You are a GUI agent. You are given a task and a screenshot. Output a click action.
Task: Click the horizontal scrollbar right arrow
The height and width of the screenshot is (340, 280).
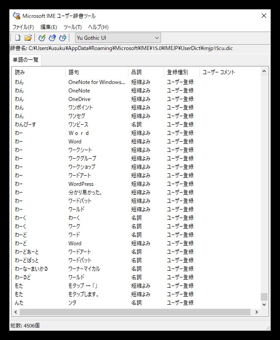click(x=257, y=312)
